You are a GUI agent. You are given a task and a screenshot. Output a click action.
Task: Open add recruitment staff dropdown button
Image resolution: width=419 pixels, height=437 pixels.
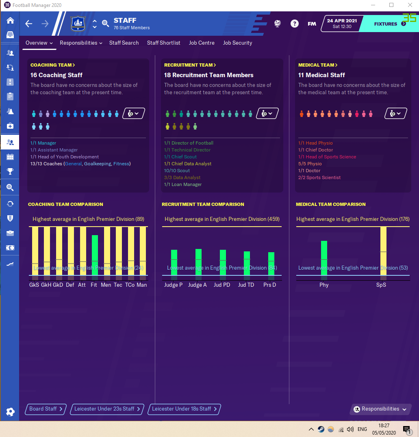(267, 113)
